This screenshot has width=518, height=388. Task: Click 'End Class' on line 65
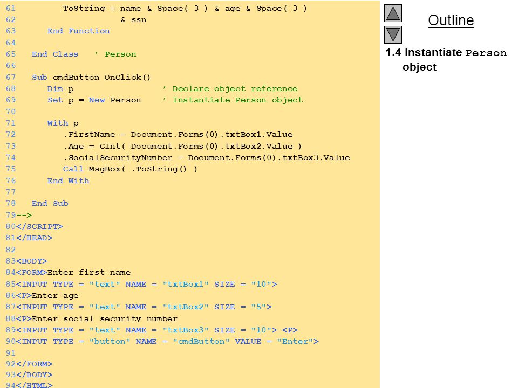click(55, 54)
